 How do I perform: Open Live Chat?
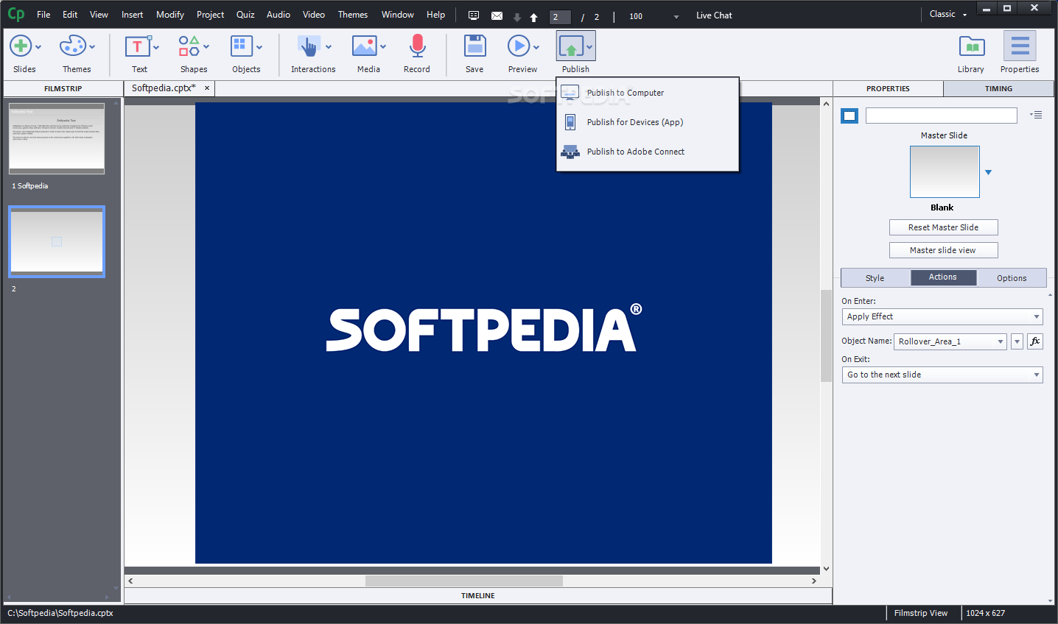click(x=714, y=15)
